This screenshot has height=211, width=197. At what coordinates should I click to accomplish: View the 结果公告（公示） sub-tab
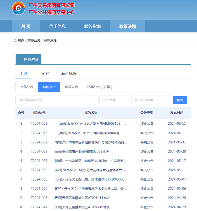100,87
